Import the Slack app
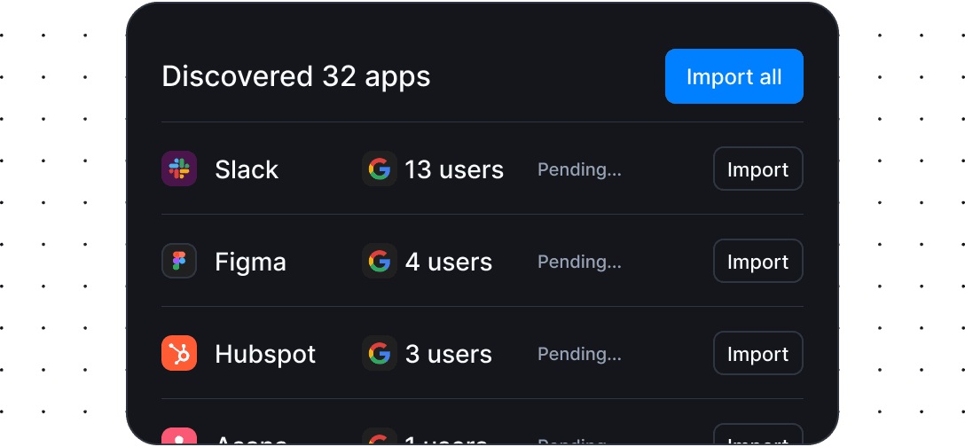The width and height of the screenshot is (965, 447). click(757, 169)
